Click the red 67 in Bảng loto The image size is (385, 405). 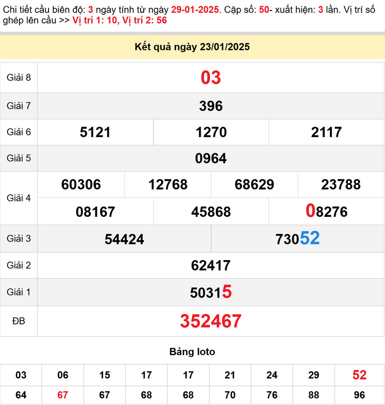62,395
